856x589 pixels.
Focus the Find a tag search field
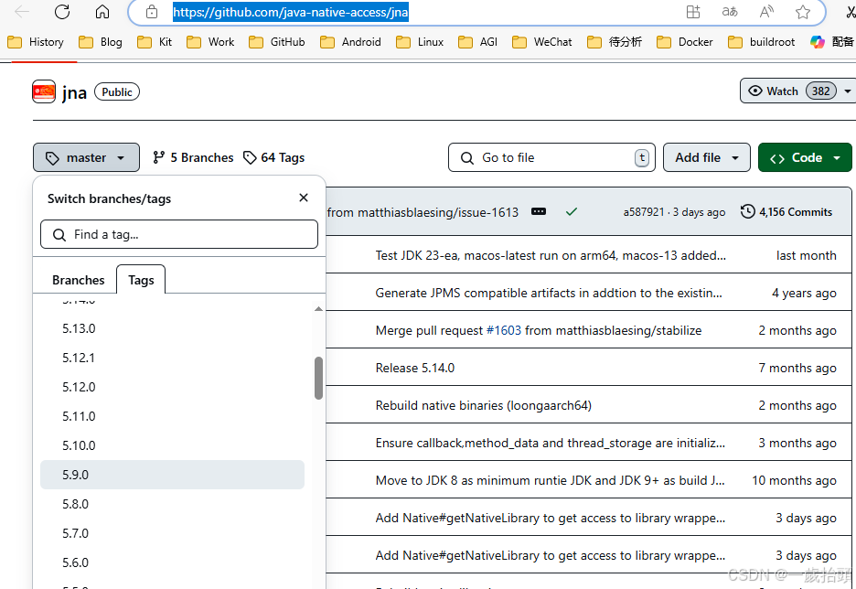(179, 234)
